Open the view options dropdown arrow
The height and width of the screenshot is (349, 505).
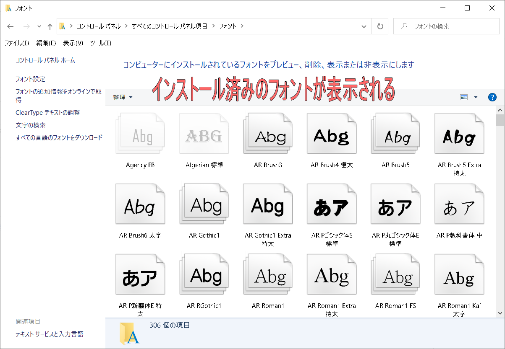(475, 97)
